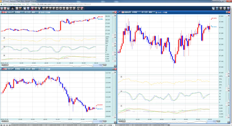The height and width of the screenshot is (126, 232).
Task: Open the 15分足 timeframe dropdown on CAD/JPY
Action: click(x=19, y=12)
